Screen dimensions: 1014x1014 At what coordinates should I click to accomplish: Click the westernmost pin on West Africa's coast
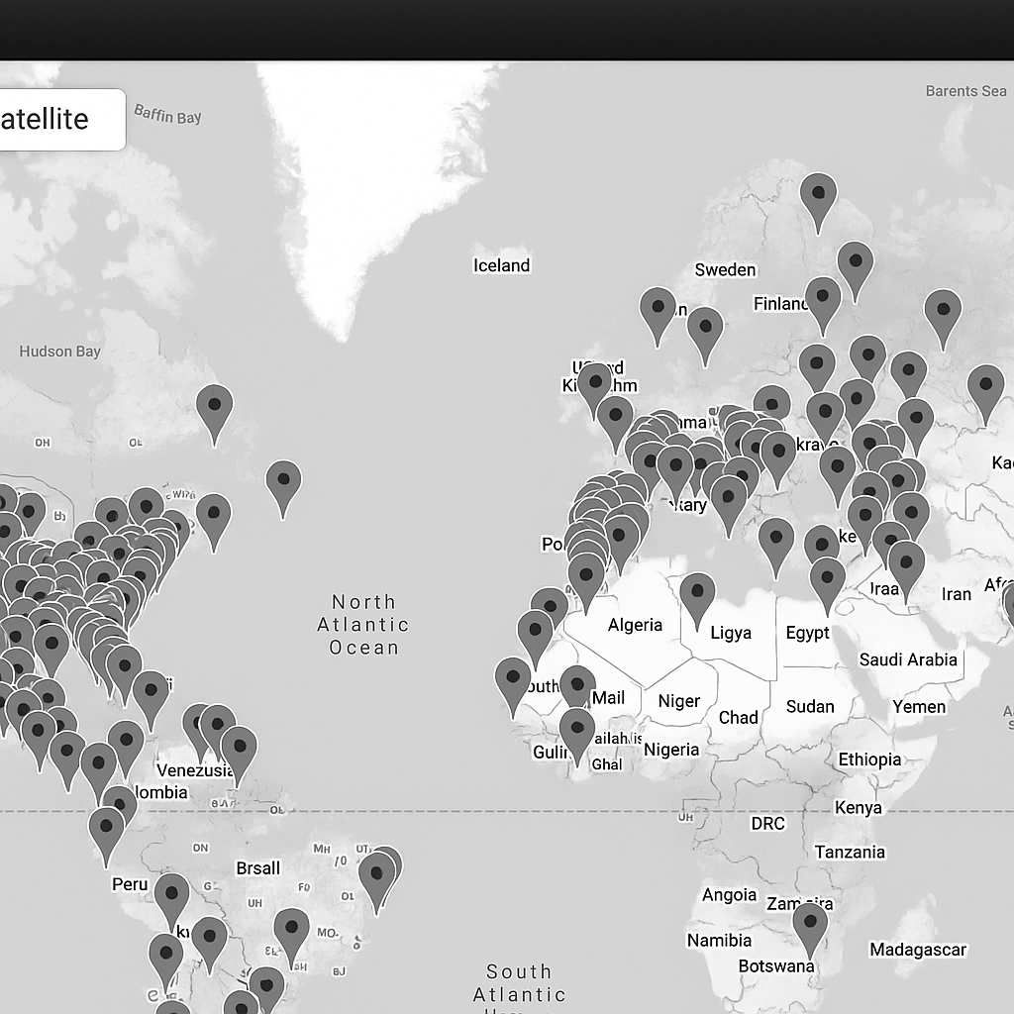(513, 681)
